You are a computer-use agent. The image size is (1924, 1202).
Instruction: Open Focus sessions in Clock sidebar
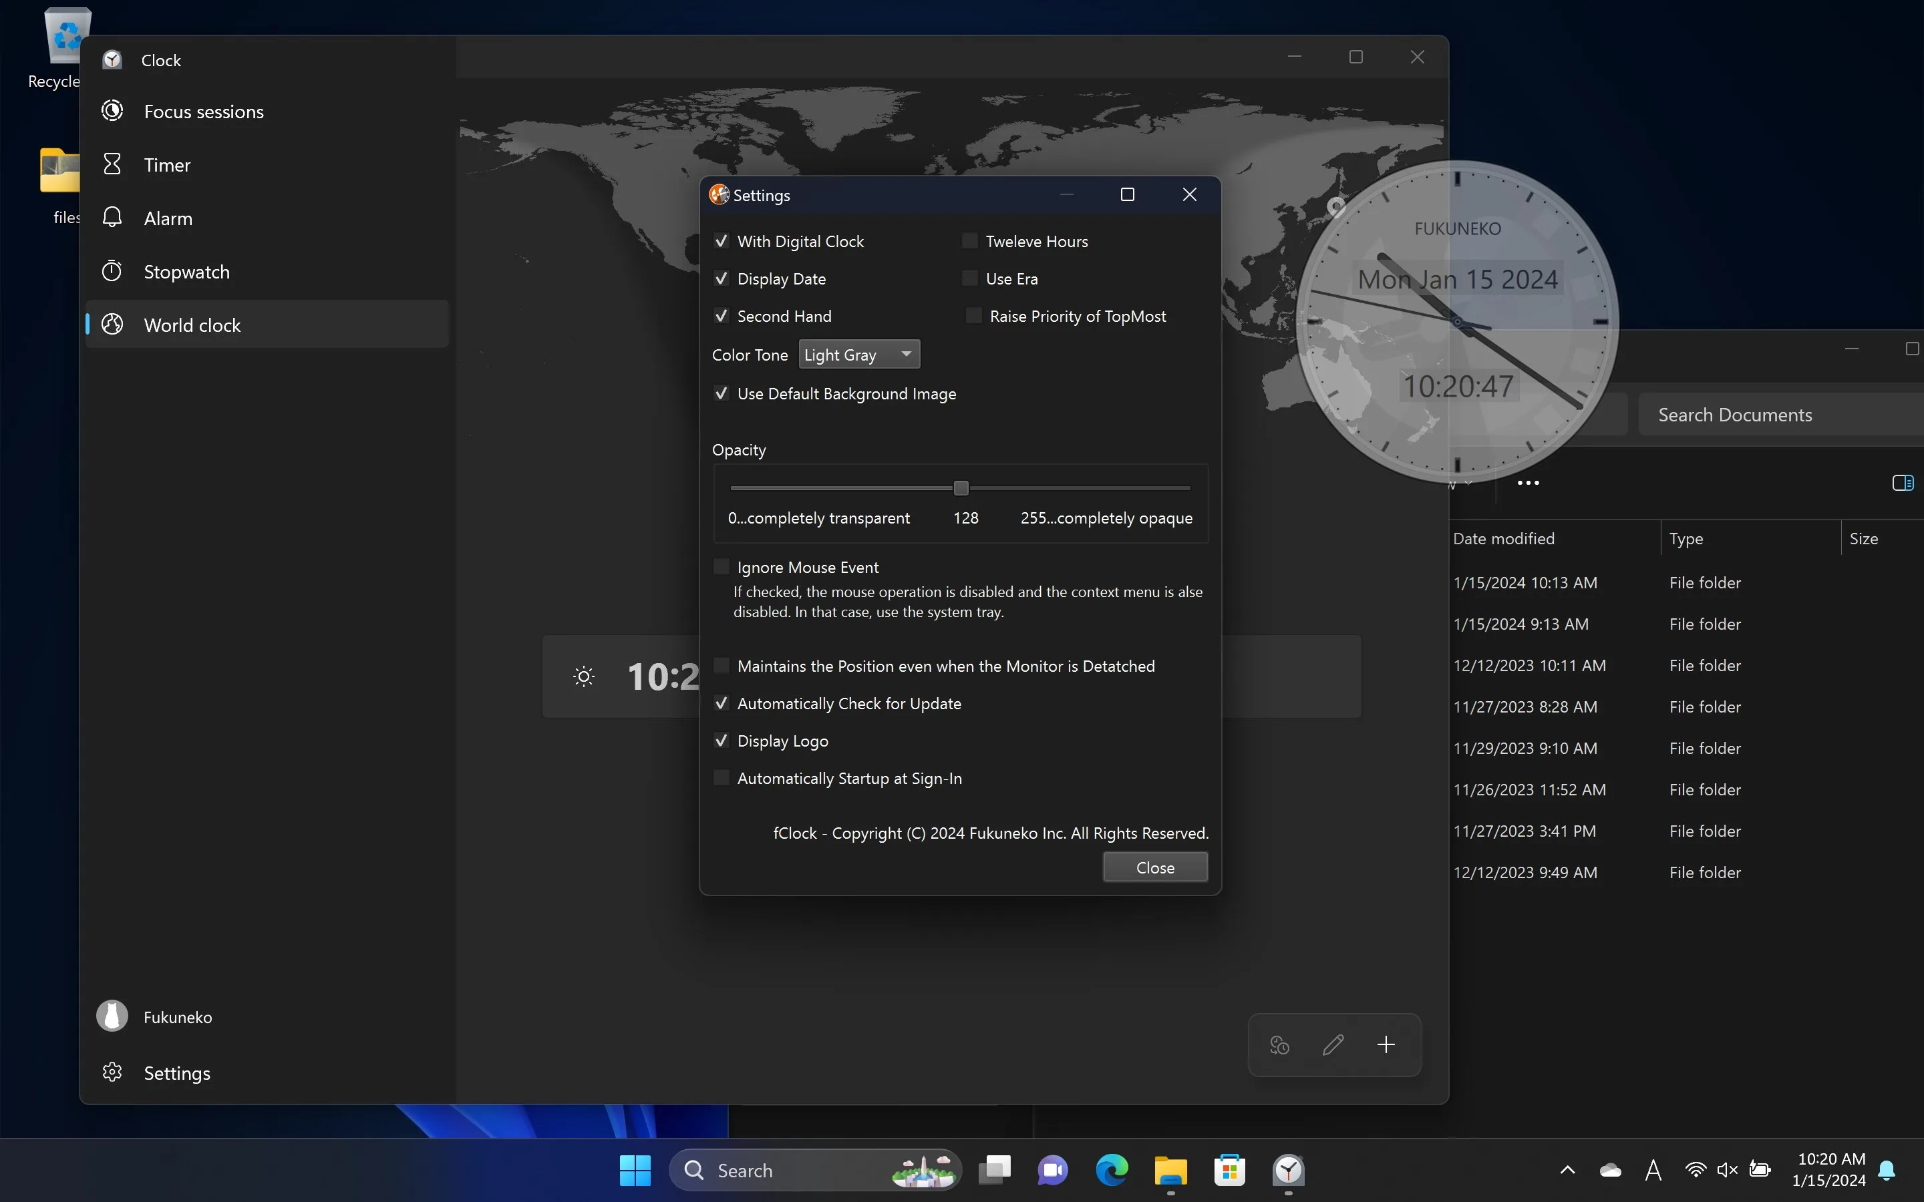(x=267, y=112)
